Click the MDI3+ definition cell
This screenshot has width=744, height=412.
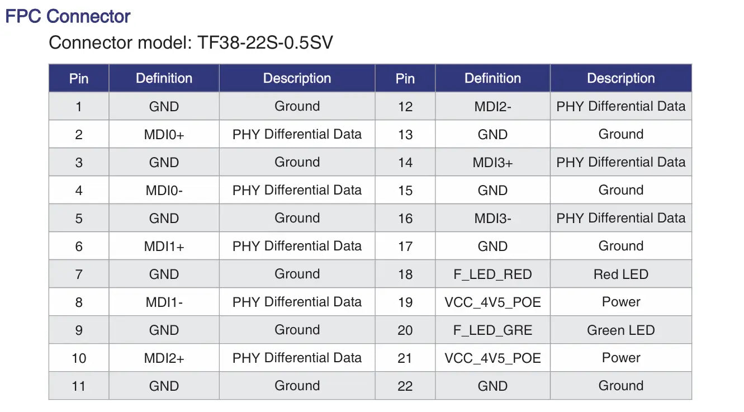[492, 163]
